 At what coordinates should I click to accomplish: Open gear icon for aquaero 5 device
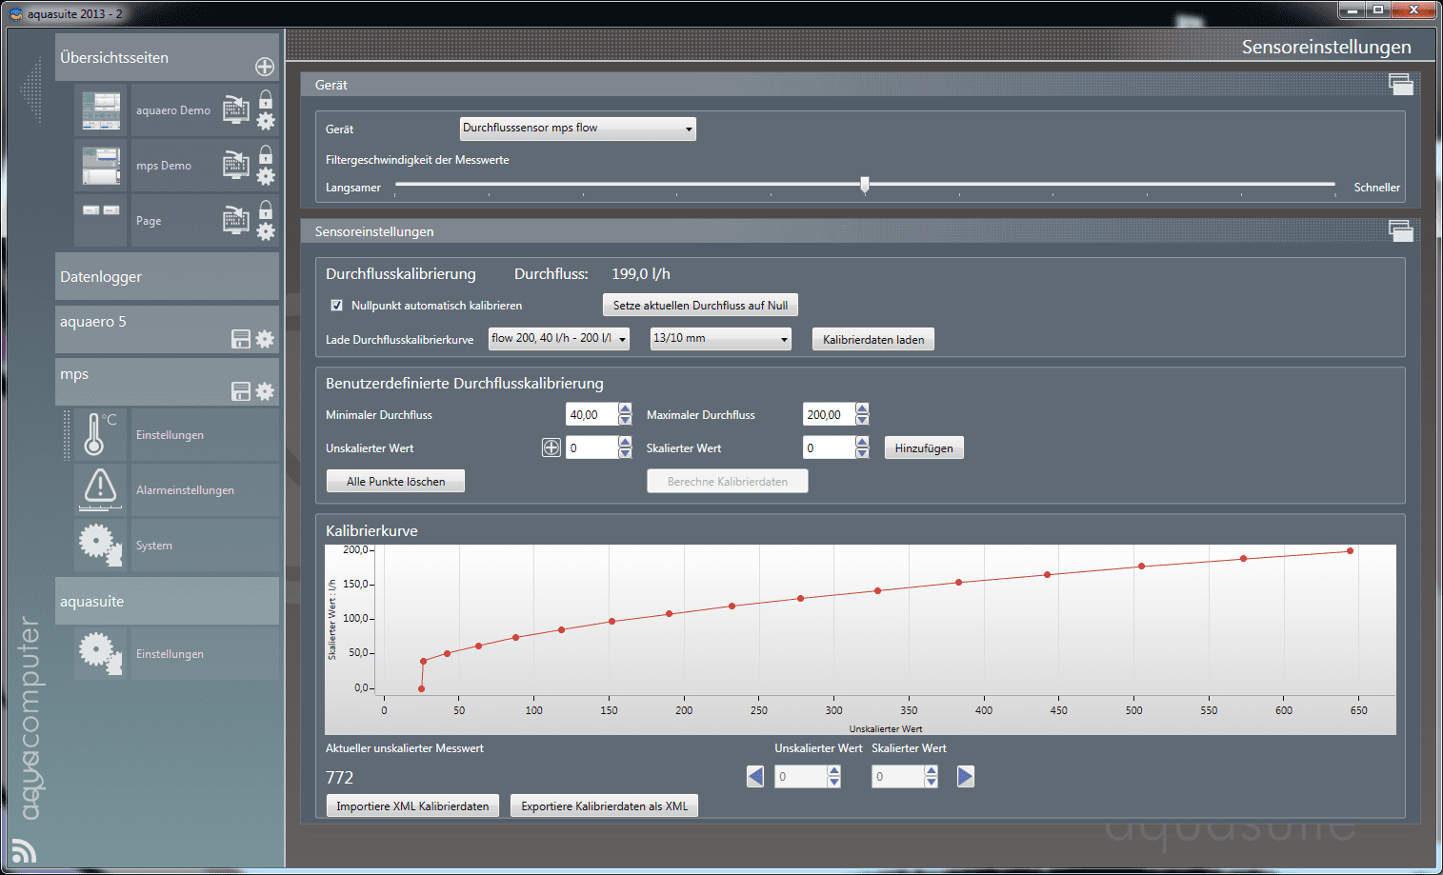[265, 339]
